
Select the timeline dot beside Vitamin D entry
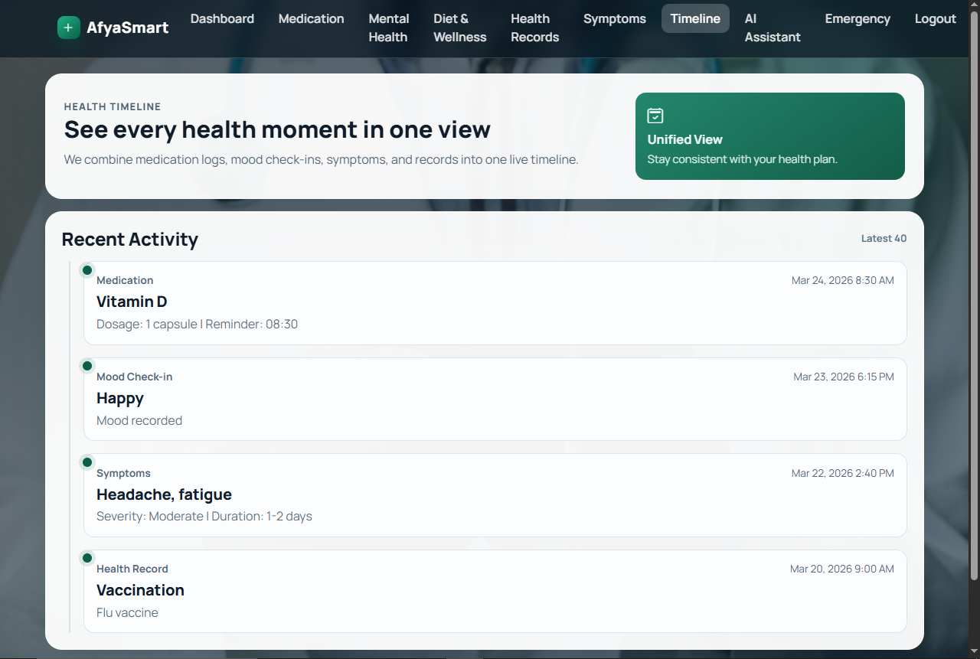[x=87, y=270]
